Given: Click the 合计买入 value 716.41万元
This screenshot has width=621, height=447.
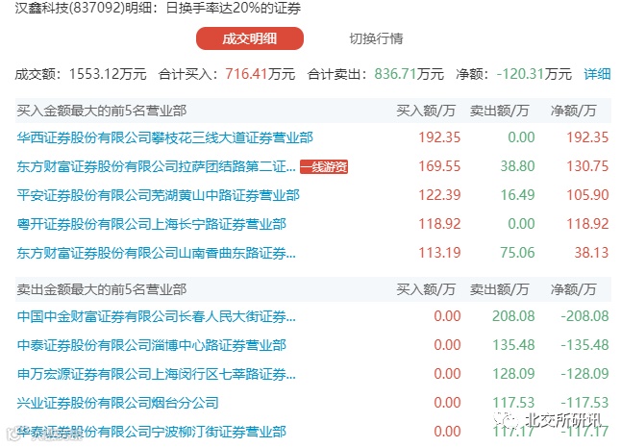Looking at the screenshot, I should [x=261, y=74].
